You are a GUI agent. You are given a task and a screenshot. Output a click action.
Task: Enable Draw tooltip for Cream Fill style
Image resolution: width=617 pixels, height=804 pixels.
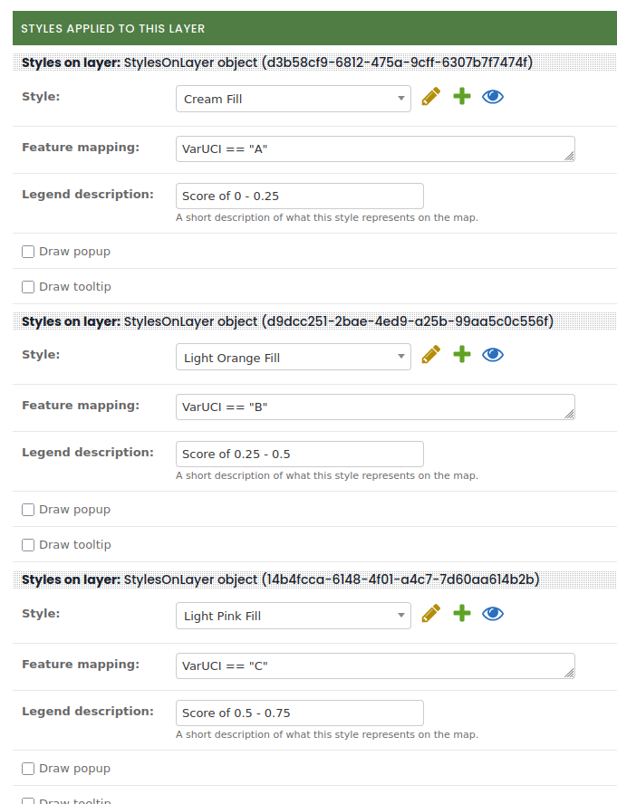click(x=28, y=287)
